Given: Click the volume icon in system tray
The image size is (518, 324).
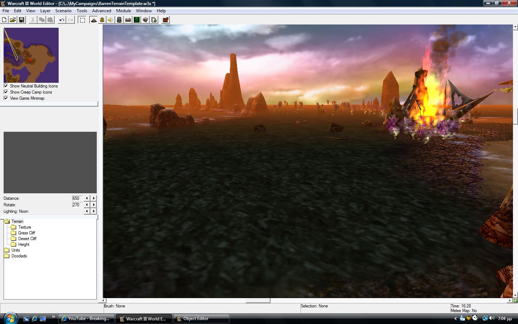Looking at the screenshot, I should pos(492,318).
